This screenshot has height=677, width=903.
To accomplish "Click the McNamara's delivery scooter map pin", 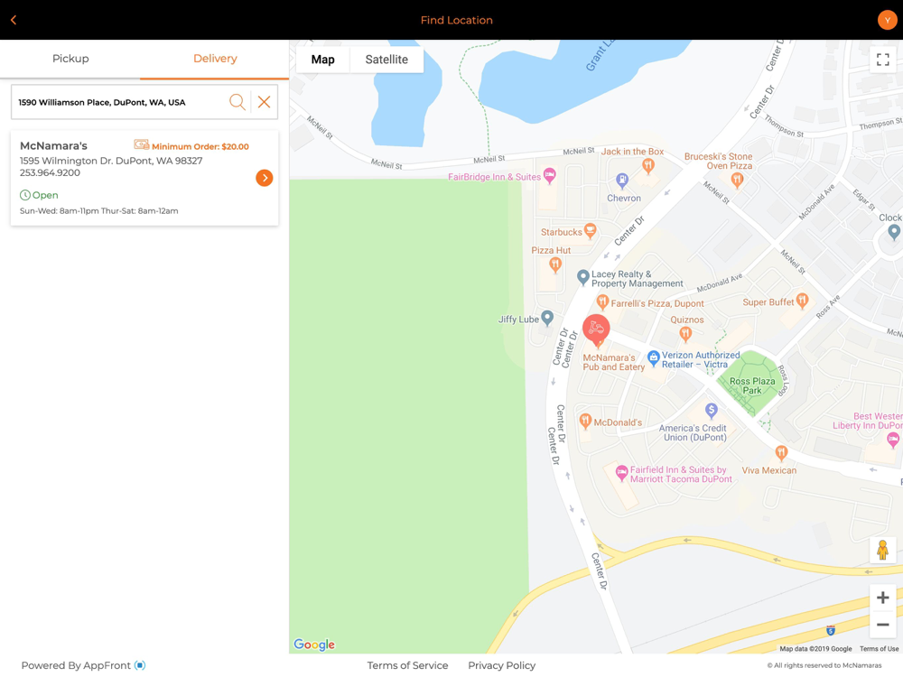I will pyautogui.click(x=596, y=329).
